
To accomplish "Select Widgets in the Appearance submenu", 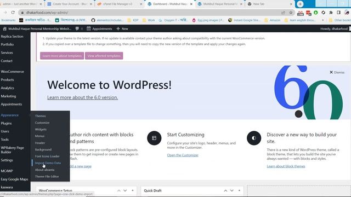I will point(41,129).
